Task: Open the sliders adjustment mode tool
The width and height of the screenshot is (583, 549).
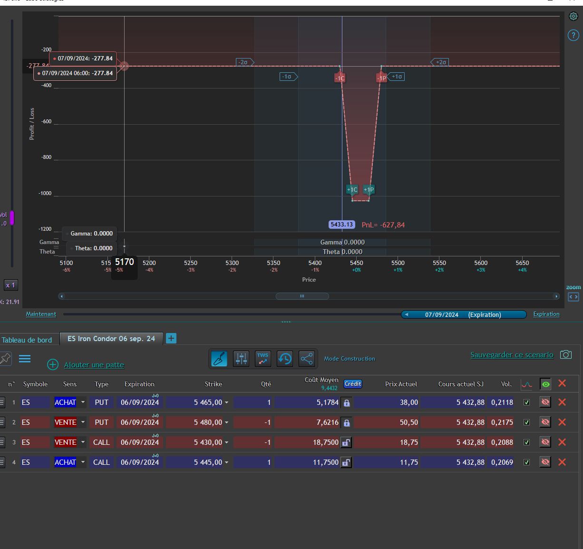Action: tap(241, 359)
